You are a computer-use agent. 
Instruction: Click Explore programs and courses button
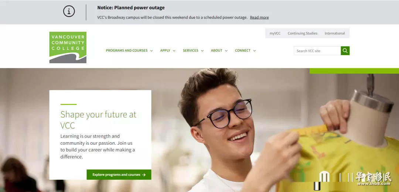(119, 175)
